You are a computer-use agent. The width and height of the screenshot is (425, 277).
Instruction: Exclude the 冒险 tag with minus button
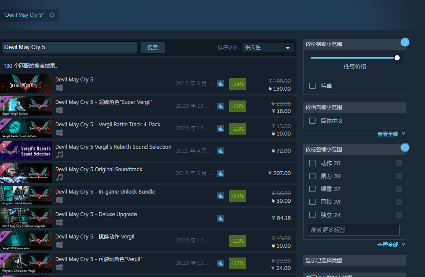(x=399, y=202)
